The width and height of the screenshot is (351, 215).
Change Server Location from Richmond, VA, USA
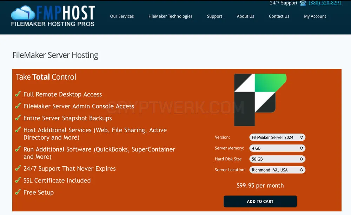(x=277, y=170)
